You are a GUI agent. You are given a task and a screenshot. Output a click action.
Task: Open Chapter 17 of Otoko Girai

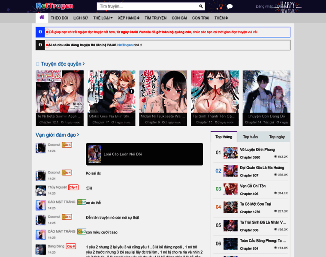click(101, 122)
